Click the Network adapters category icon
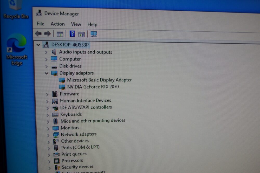Viewport: 260px width, 173px height. 56,135
